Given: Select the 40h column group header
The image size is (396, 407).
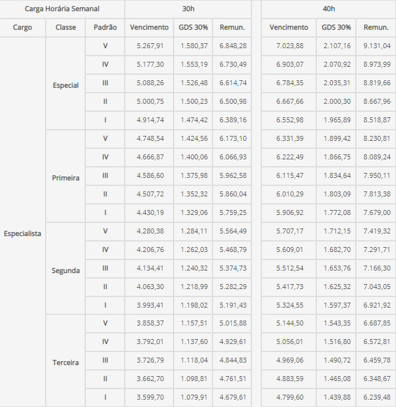Looking at the screenshot, I should [329, 9].
